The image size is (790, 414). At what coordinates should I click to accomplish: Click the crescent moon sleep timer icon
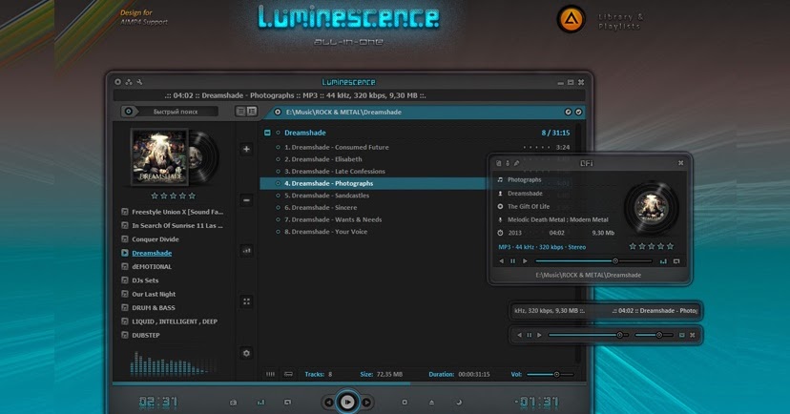click(459, 403)
